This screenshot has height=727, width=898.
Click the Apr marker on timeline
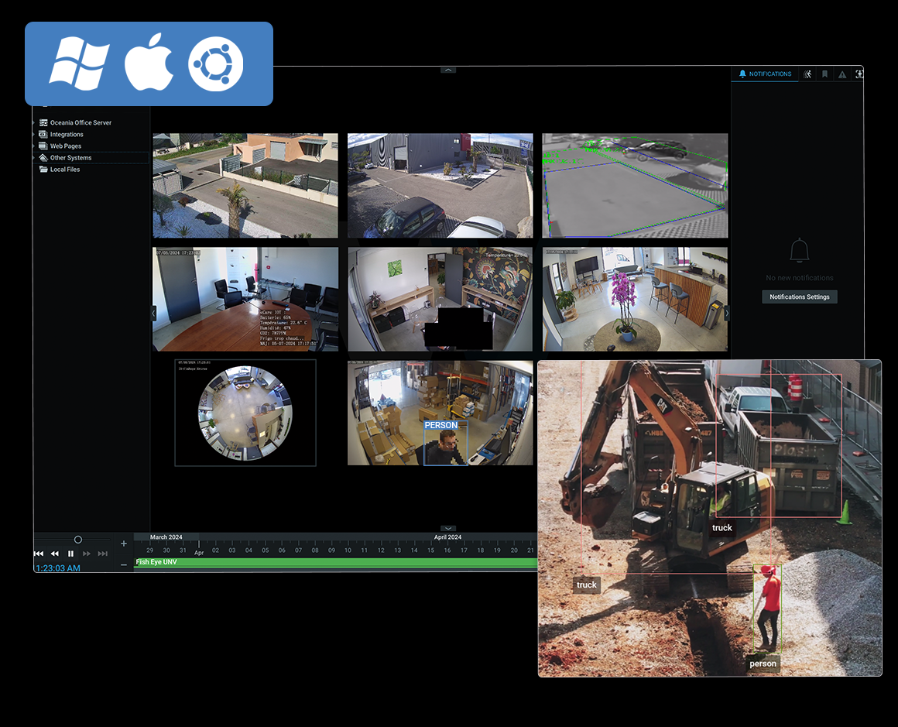pyautogui.click(x=199, y=553)
